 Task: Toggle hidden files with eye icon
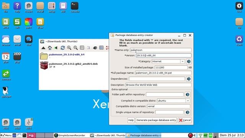pyautogui.click(x=95, y=48)
